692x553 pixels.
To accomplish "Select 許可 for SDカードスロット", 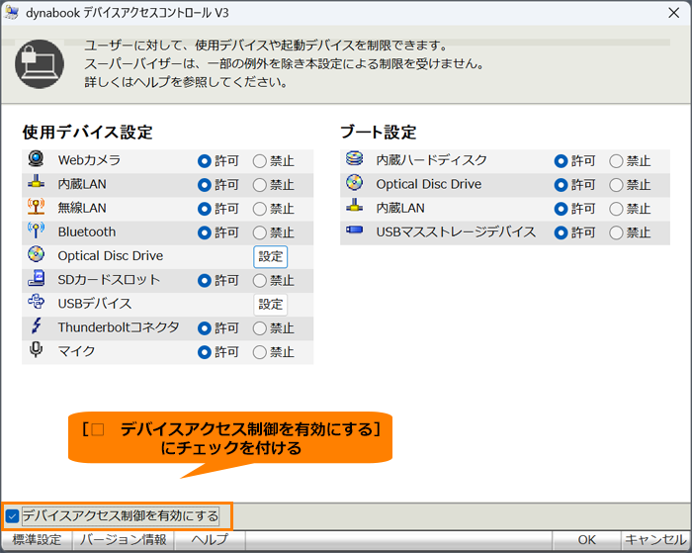I will coord(205,281).
